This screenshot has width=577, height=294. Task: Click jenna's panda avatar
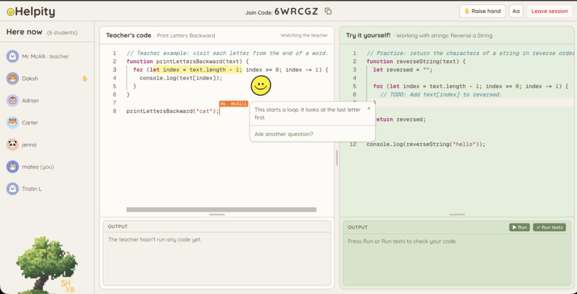pyautogui.click(x=12, y=144)
